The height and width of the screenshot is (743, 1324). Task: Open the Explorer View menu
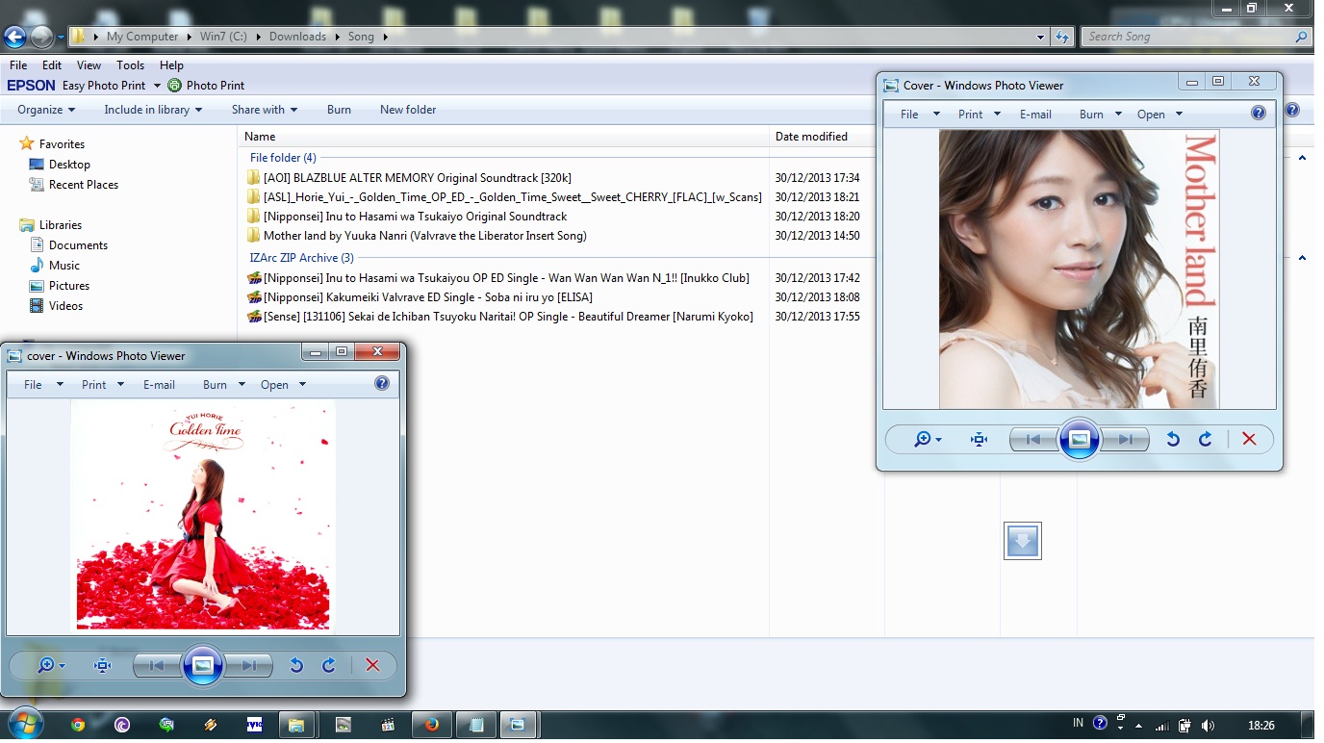point(89,65)
